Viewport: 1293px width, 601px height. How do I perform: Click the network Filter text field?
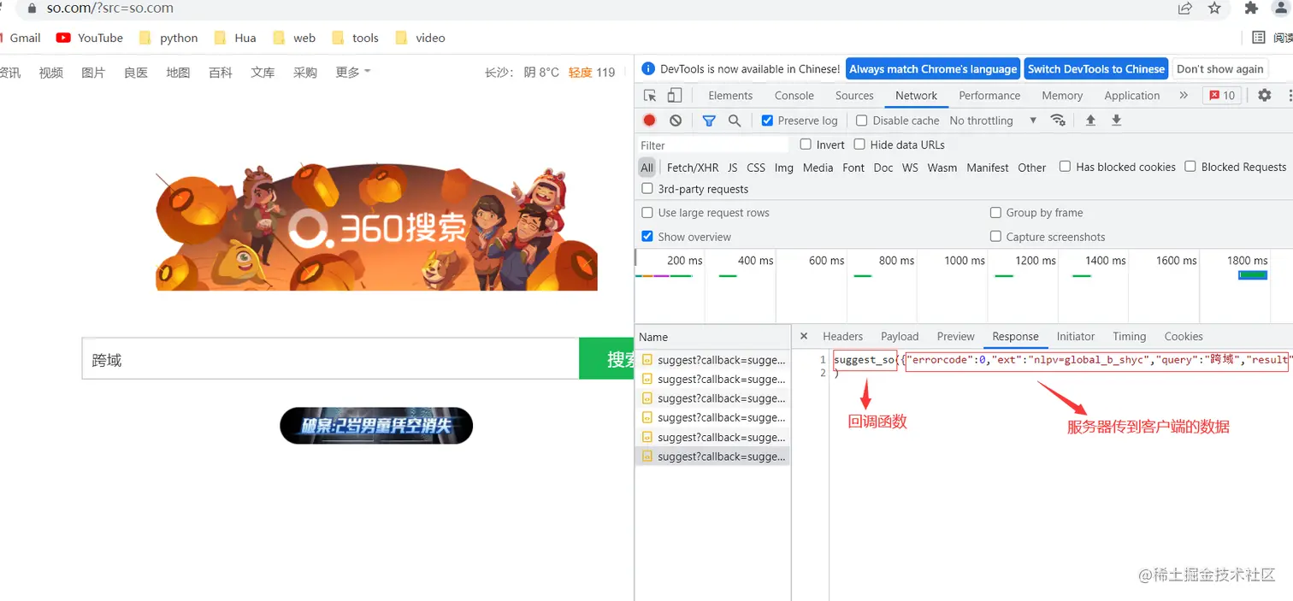coord(712,145)
